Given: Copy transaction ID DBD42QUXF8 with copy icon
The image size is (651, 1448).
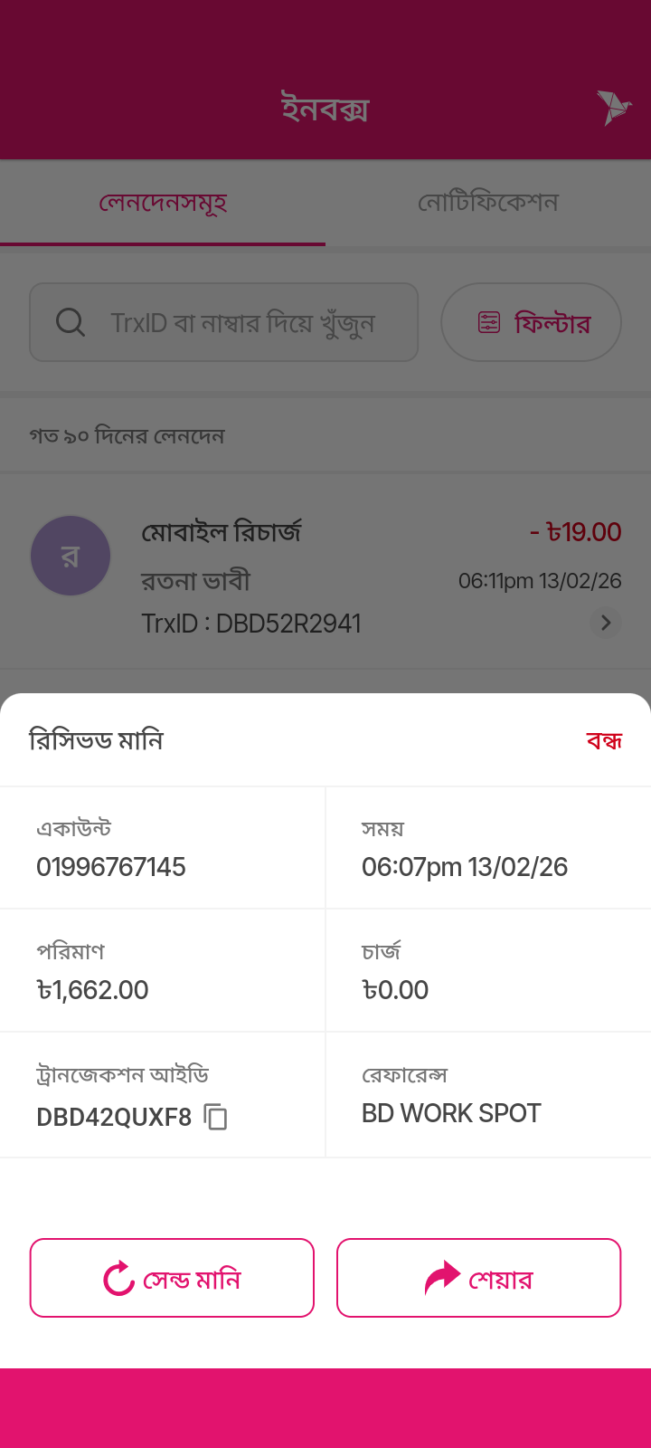Looking at the screenshot, I should pyautogui.click(x=215, y=1117).
